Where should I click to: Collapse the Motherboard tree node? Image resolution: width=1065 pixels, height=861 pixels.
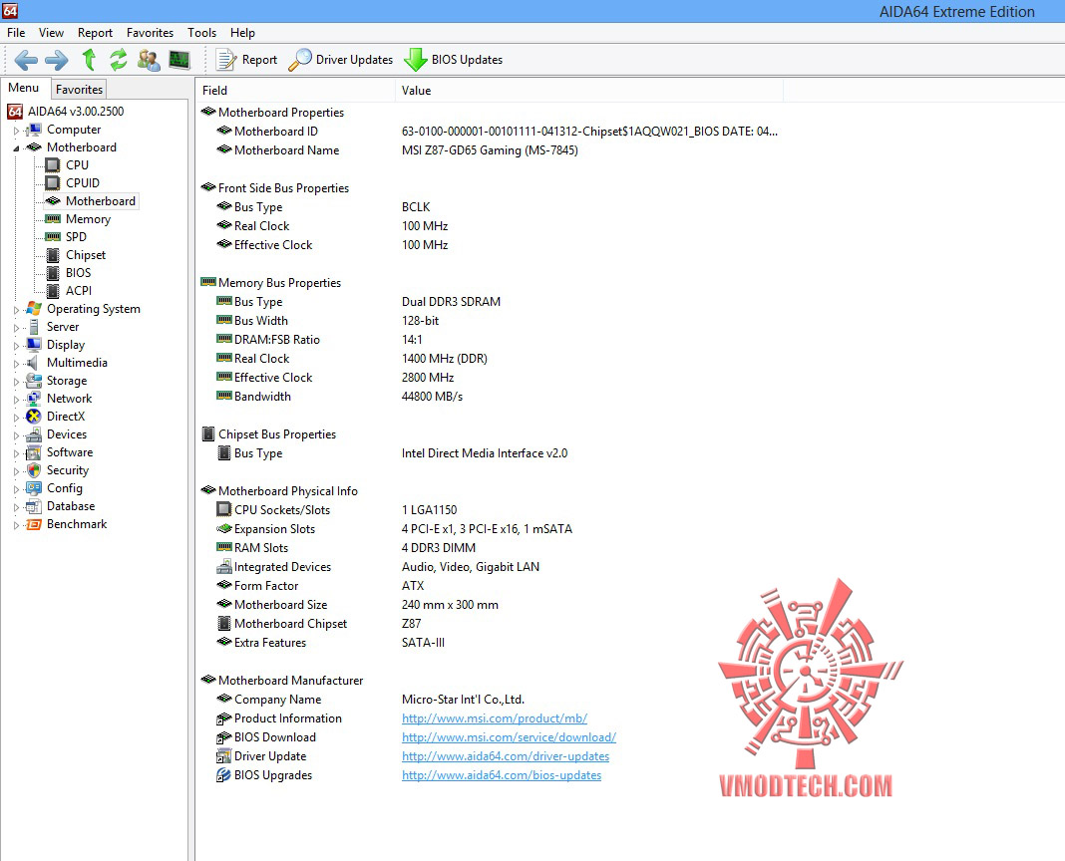pos(16,148)
